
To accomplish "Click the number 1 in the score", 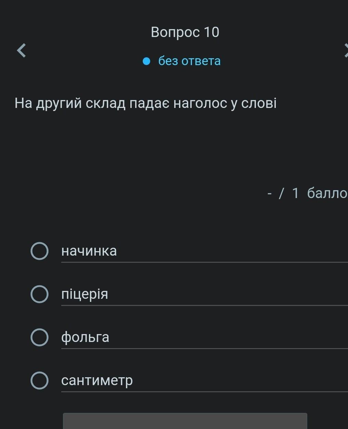I will pos(295,193).
